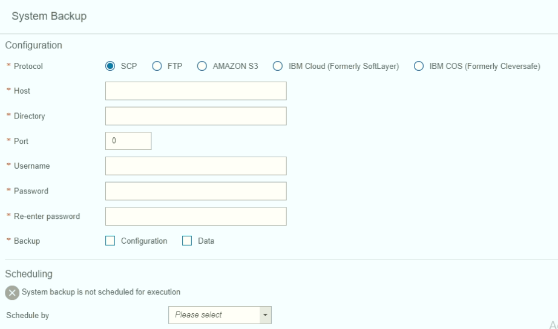Enable the Configuration backup checkbox

[110, 241]
